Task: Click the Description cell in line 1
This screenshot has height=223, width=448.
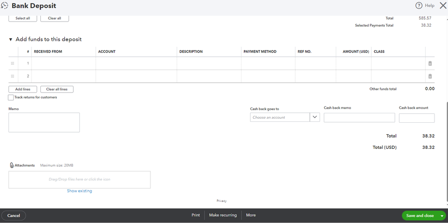Action: pyautogui.click(x=209, y=63)
